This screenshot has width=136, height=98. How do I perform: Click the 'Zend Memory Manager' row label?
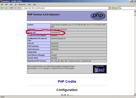(36, 55)
